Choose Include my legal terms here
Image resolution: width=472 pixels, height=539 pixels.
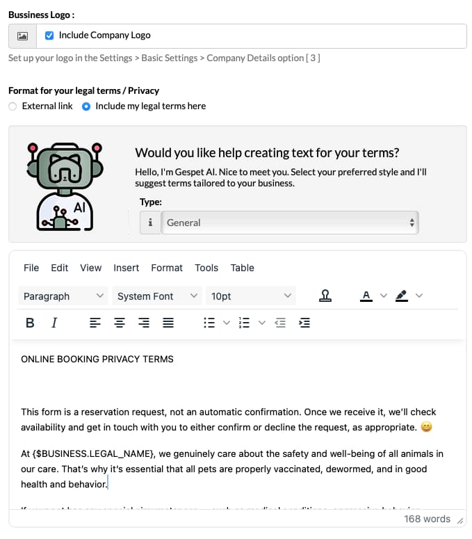click(x=86, y=106)
